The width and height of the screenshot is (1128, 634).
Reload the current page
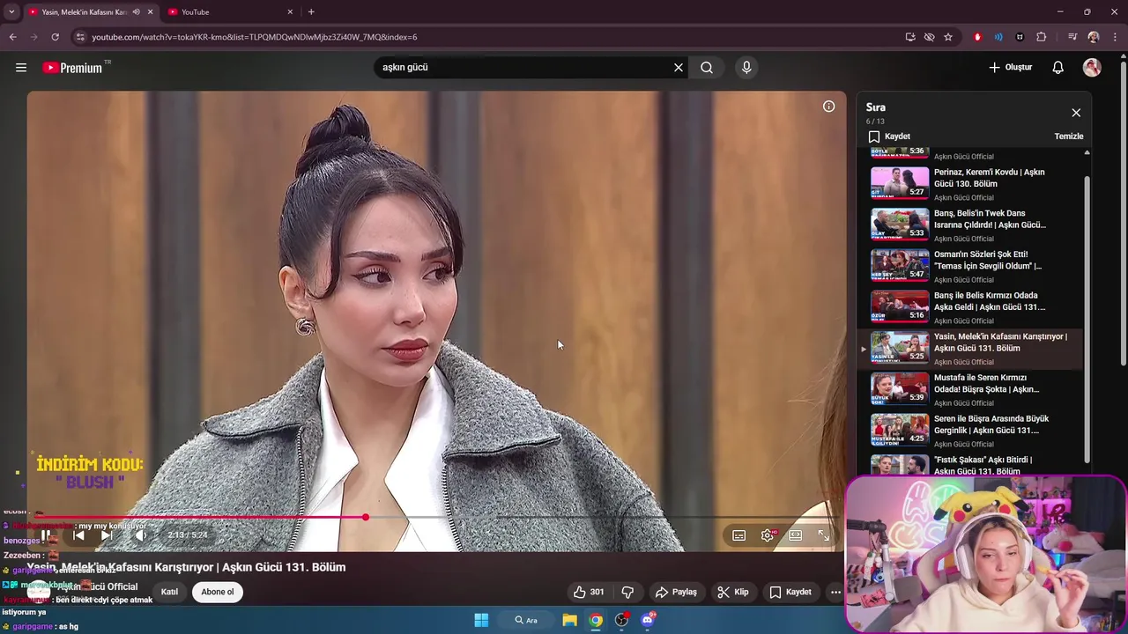[55, 37]
